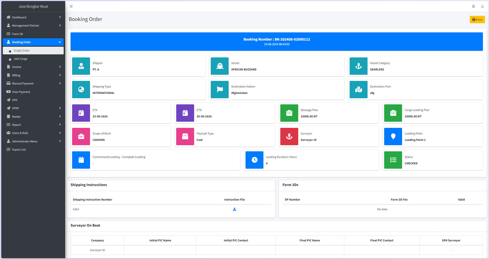
Task: Click the Status list icon tile
Action: [393, 160]
